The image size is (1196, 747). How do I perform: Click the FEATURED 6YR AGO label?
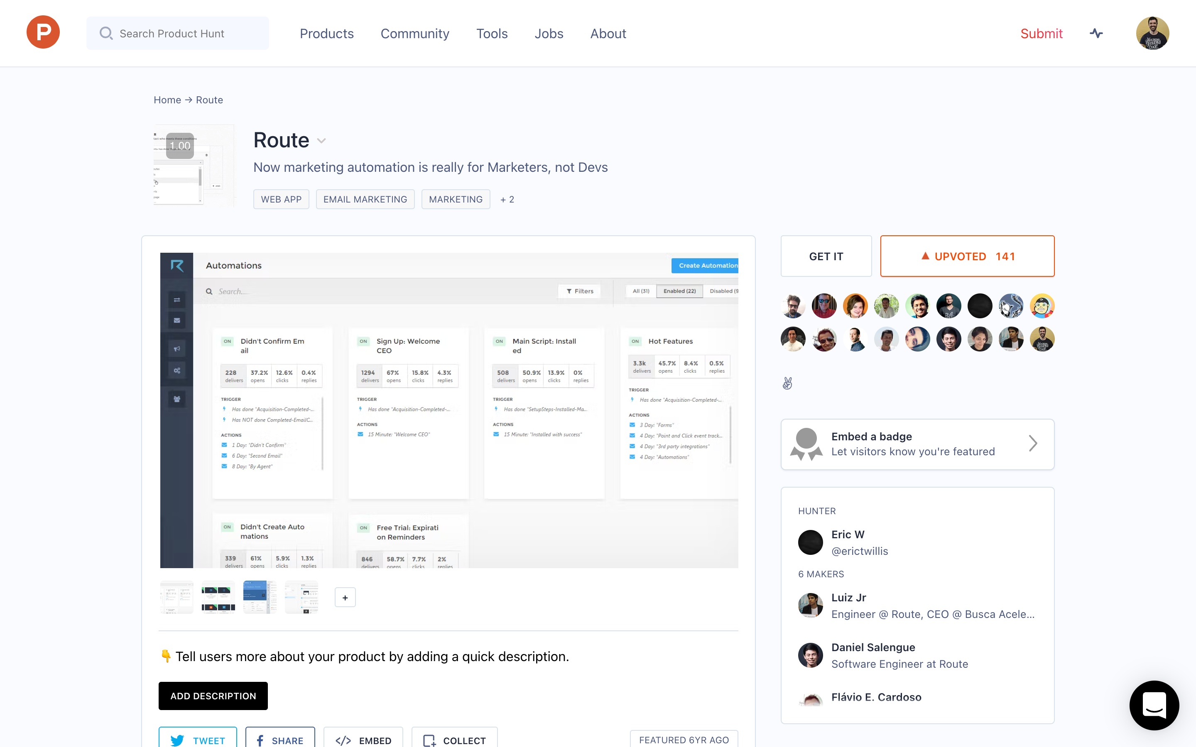[684, 740]
